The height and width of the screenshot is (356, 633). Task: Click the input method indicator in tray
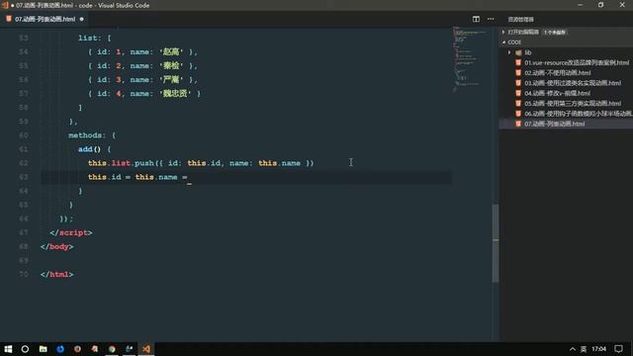[x=584, y=349]
